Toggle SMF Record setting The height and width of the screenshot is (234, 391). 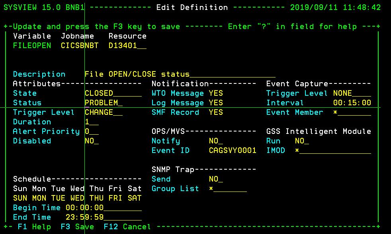[215, 112]
